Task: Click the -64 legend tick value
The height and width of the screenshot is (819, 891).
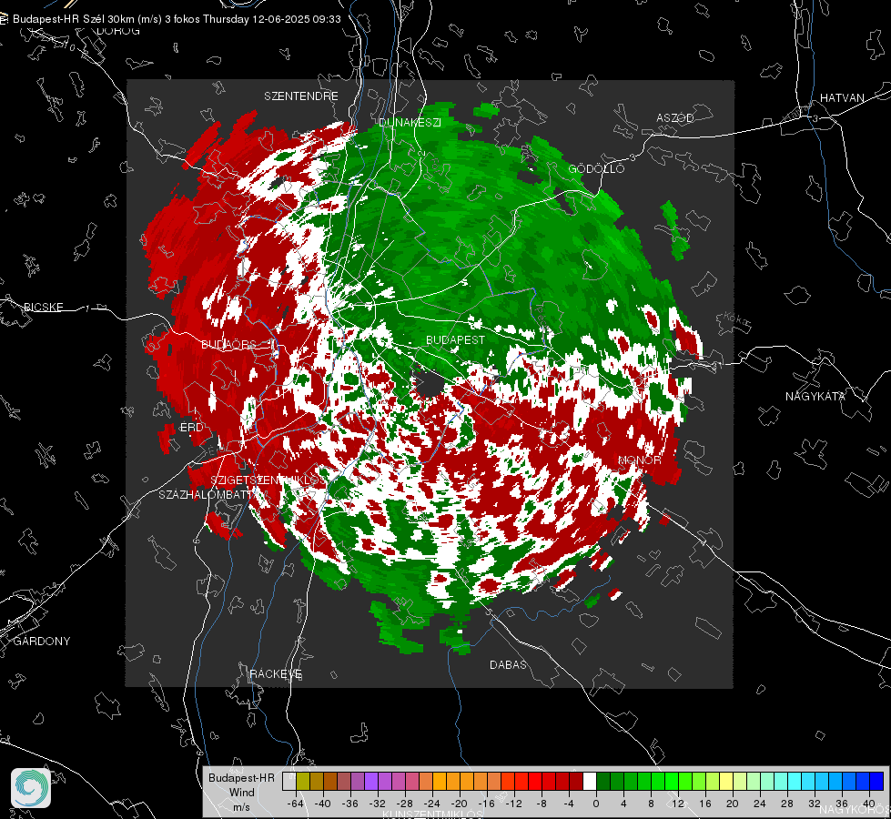Action: [296, 804]
